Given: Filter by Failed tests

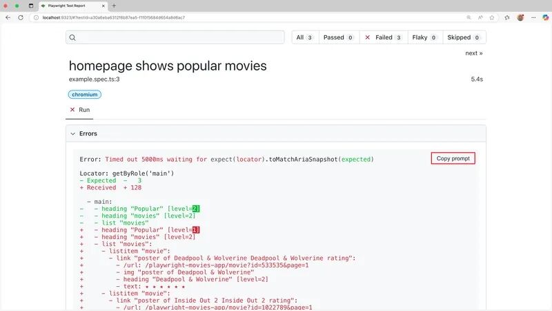Looking at the screenshot, I should (x=384, y=37).
